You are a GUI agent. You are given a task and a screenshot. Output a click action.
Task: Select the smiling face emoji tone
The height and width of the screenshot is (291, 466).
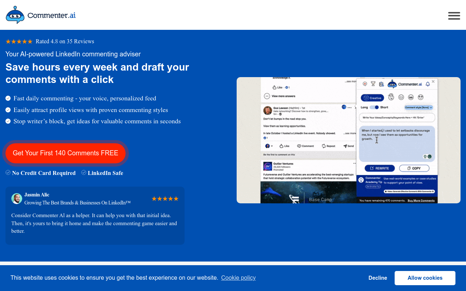coord(401,97)
